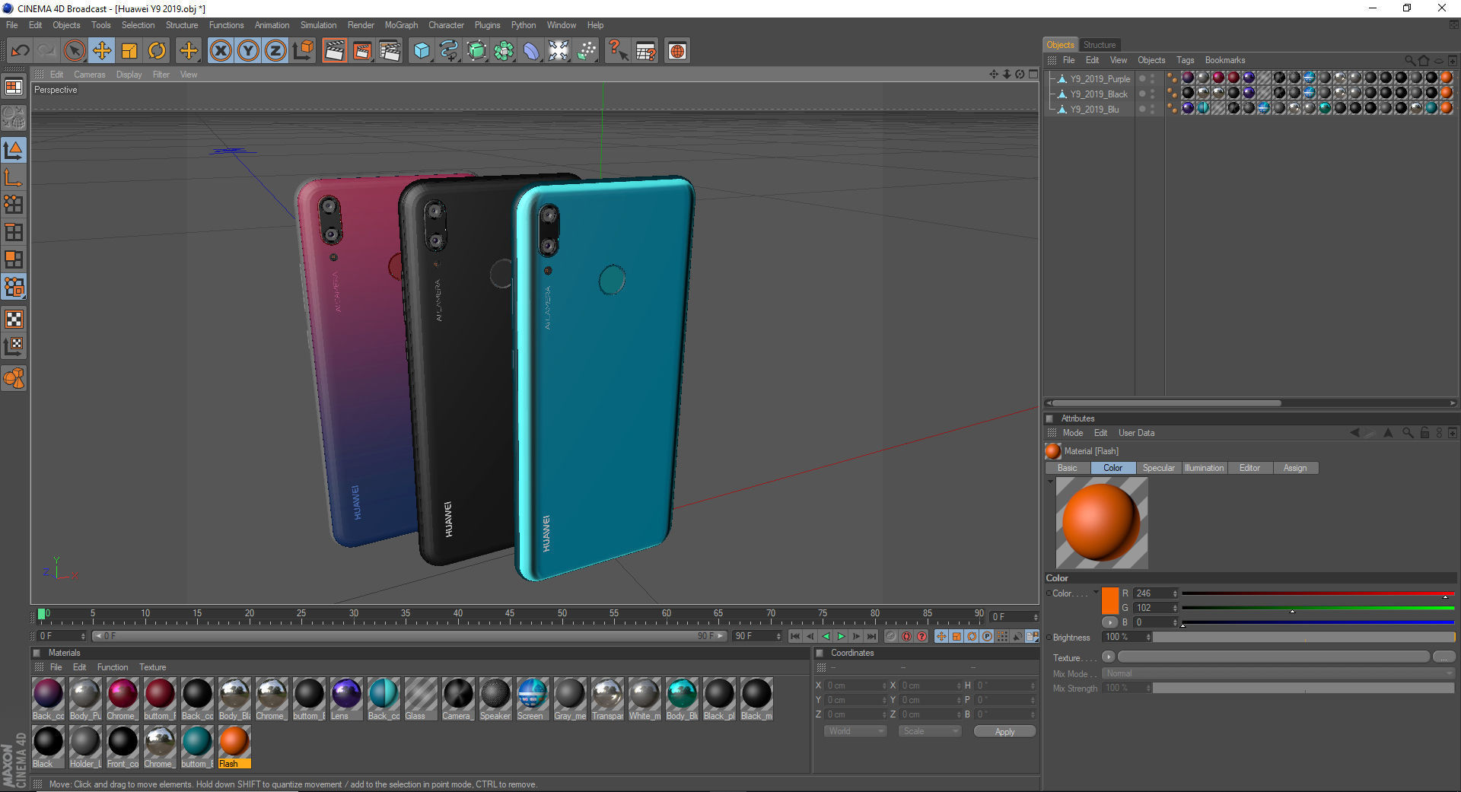Screen dimensions: 1461x792
Task: Activate the Rotate tool in the top toolbar
Action: tap(157, 51)
